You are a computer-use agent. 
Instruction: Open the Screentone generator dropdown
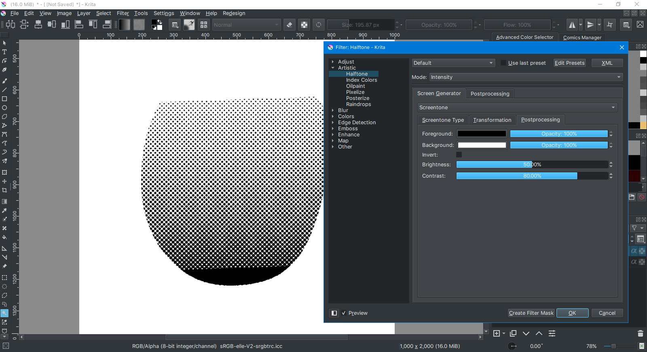(x=517, y=108)
